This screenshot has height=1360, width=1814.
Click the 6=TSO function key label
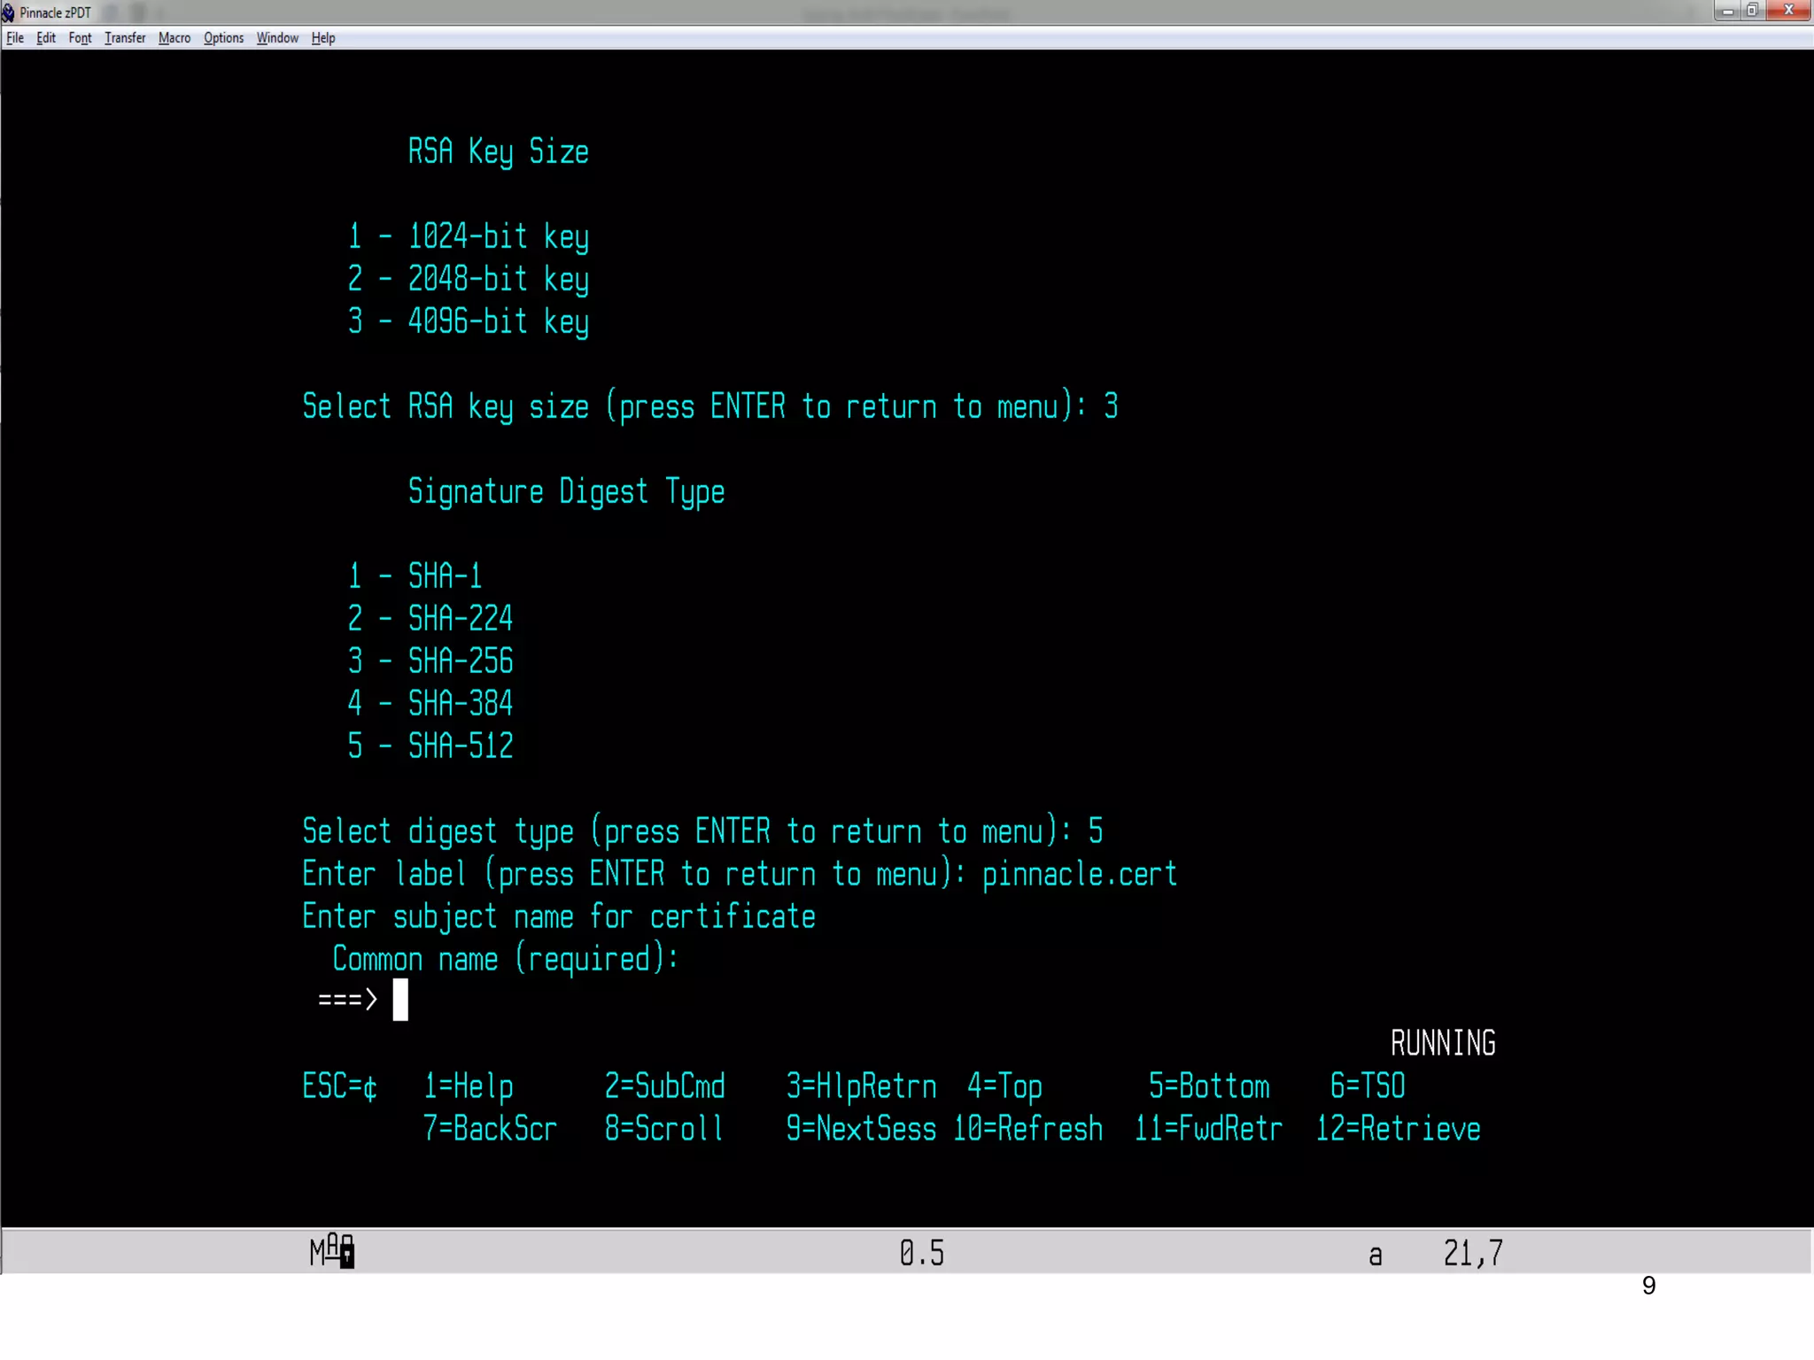click(1368, 1087)
